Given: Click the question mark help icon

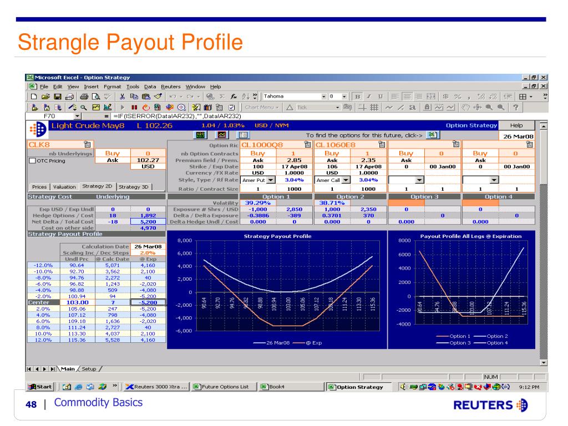Looking at the screenshot, I should coord(515,107).
